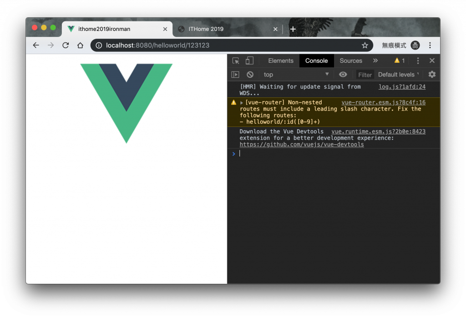Open the log.js?1afd:24 source link
Viewport: 466px width, 318px height.
[402, 87]
